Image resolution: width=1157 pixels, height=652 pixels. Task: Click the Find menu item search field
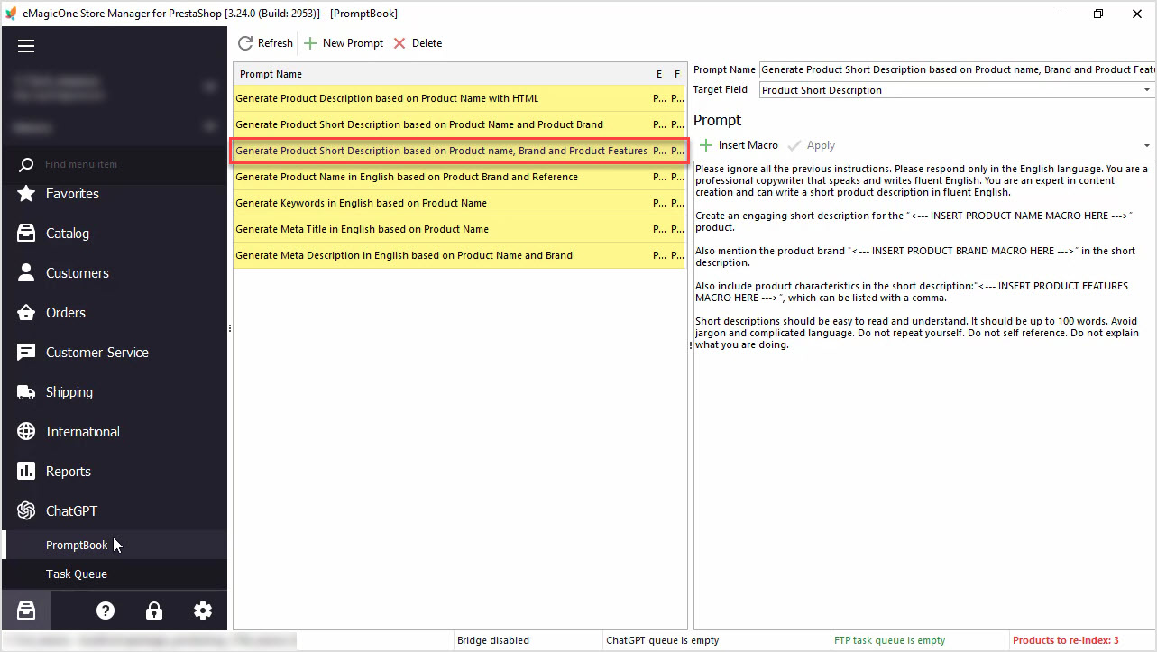click(x=126, y=164)
